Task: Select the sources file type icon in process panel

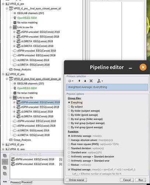Action: pos(5,162)
